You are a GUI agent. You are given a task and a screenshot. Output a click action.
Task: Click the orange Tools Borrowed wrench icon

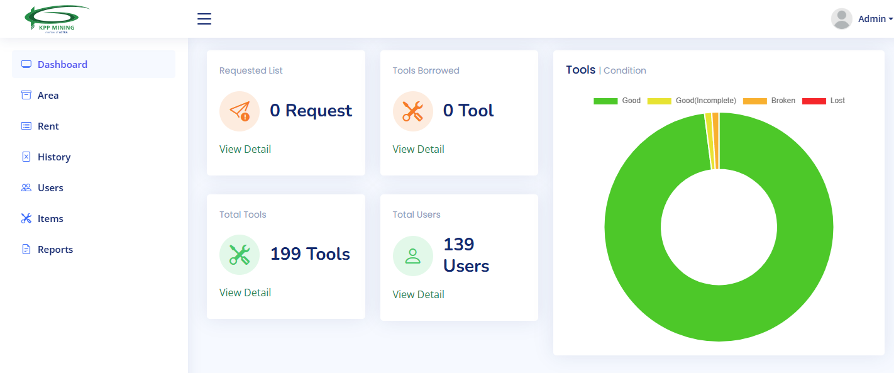click(412, 111)
